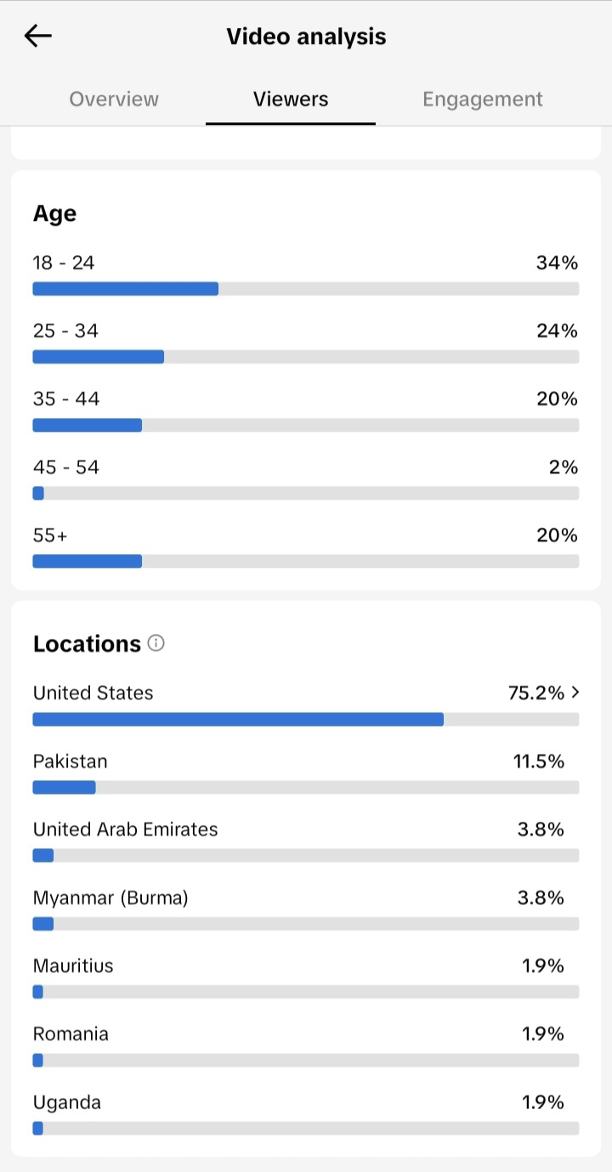Image resolution: width=612 pixels, height=1172 pixels.
Task: Select the 35 - 44 age bar
Action: [306, 425]
